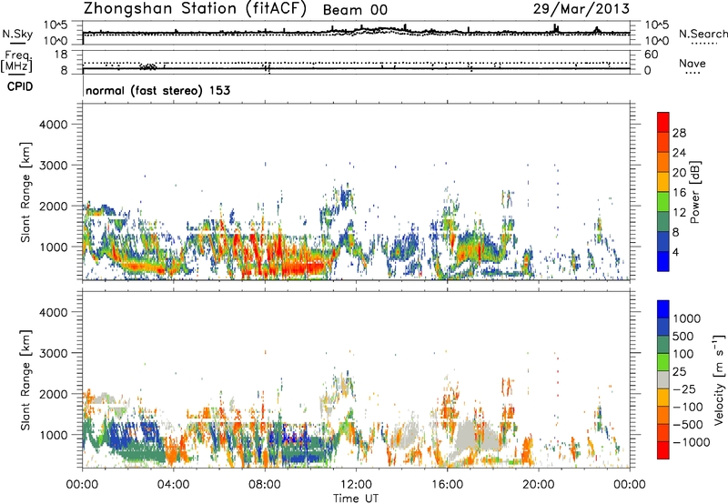Click the dotted line sample under 'Nave'
The width and height of the screenshot is (728, 504).
(x=693, y=74)
